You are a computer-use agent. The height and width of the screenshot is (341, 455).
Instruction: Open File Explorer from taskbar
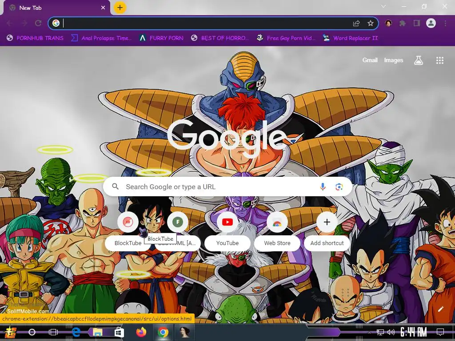97,332
